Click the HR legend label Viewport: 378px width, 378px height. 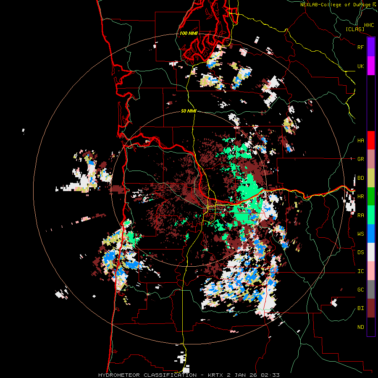(x=360, y=197)
